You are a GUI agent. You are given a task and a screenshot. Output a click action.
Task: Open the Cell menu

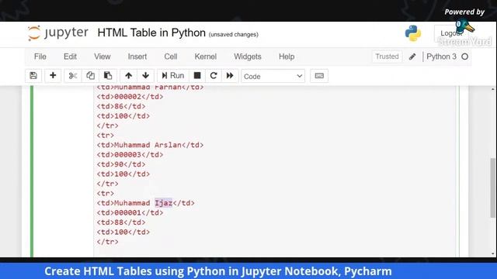171,57
